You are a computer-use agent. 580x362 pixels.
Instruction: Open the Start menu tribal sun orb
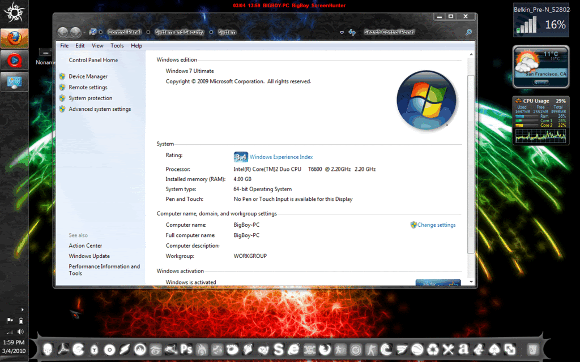click(x=14, y=12)
